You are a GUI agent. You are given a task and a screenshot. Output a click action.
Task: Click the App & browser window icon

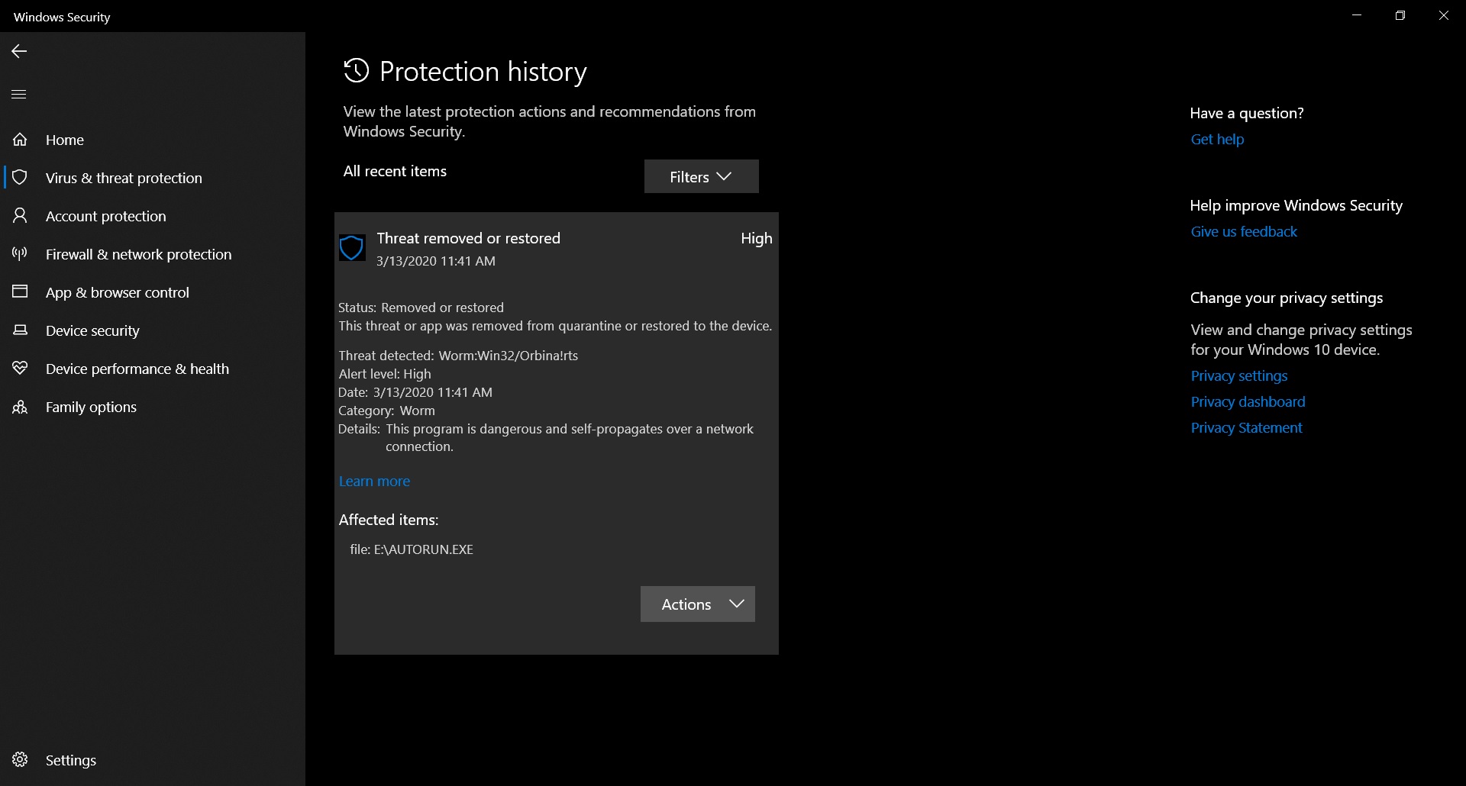(x=20, y=292)
